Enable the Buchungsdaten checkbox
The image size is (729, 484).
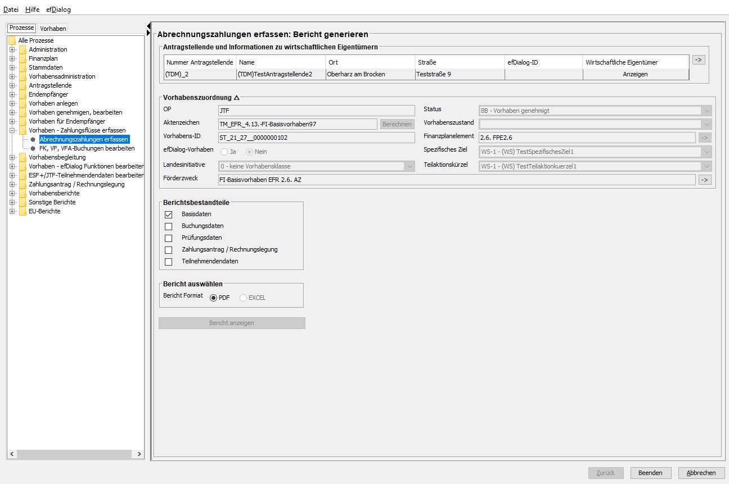(x=168, y=226)
